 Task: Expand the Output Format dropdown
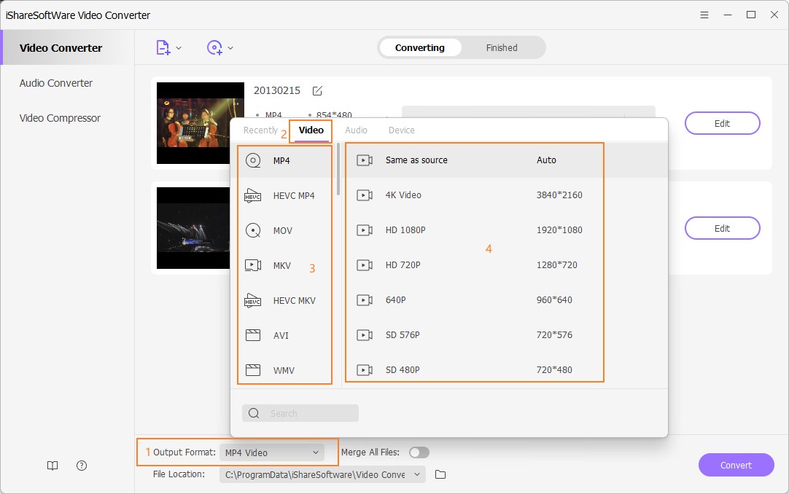tap(271, 452)
